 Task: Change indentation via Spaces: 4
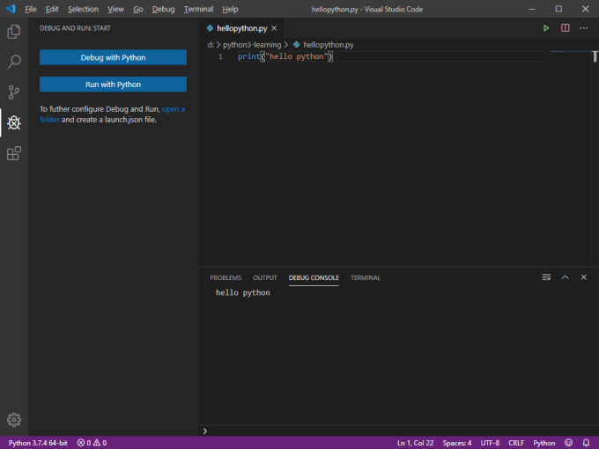click(457, 443)
